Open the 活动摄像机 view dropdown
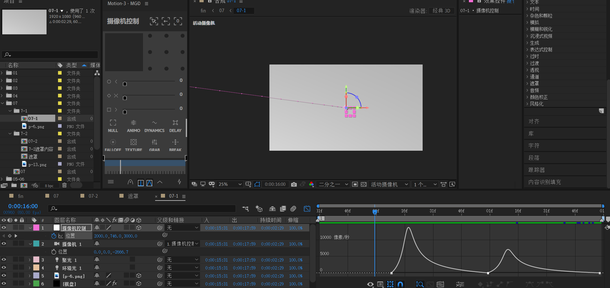Image resolution: width=610 pixels, height=288 pixels. click(389, 184)
